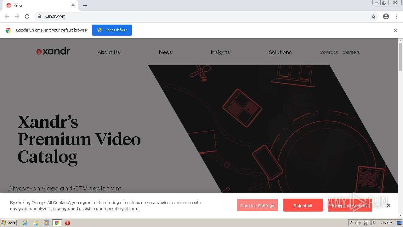The image size is (403, 227).
Task: Click page scrollbar down arrow
Action: click(400, 216)
